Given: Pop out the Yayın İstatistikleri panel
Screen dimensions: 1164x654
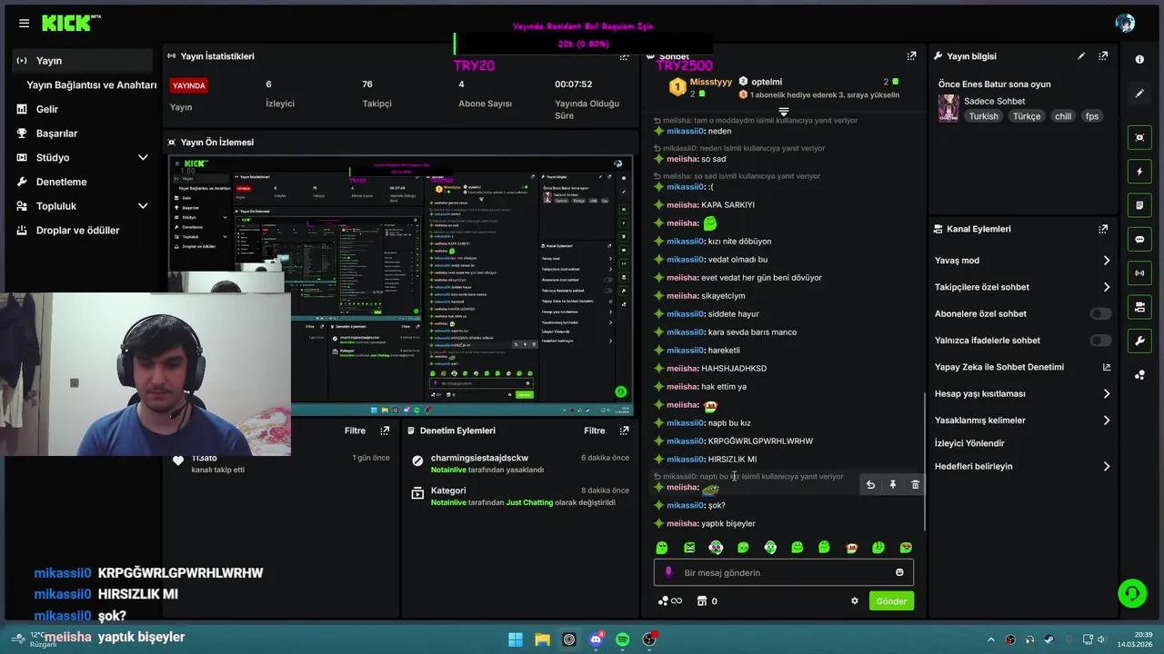Looking at the screenshot, I should (x=624, y=56).
